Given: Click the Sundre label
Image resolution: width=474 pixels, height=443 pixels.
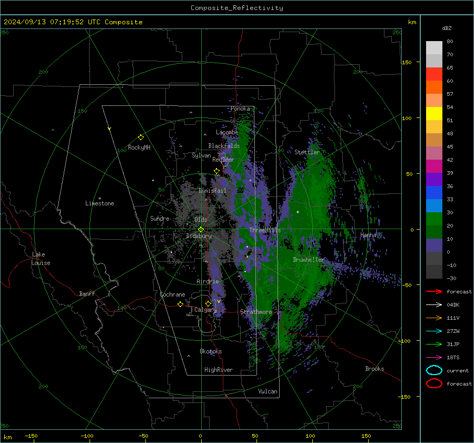Looking at the screenshot, I should pos(160,218).
